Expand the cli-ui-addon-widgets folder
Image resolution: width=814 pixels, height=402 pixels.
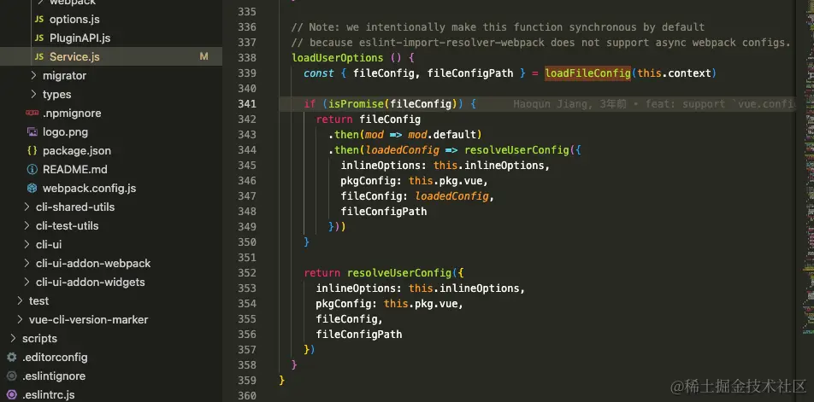point(91,283)
